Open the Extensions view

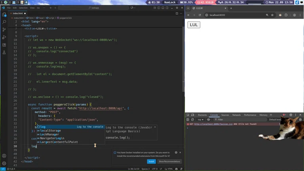pos(4,45)
